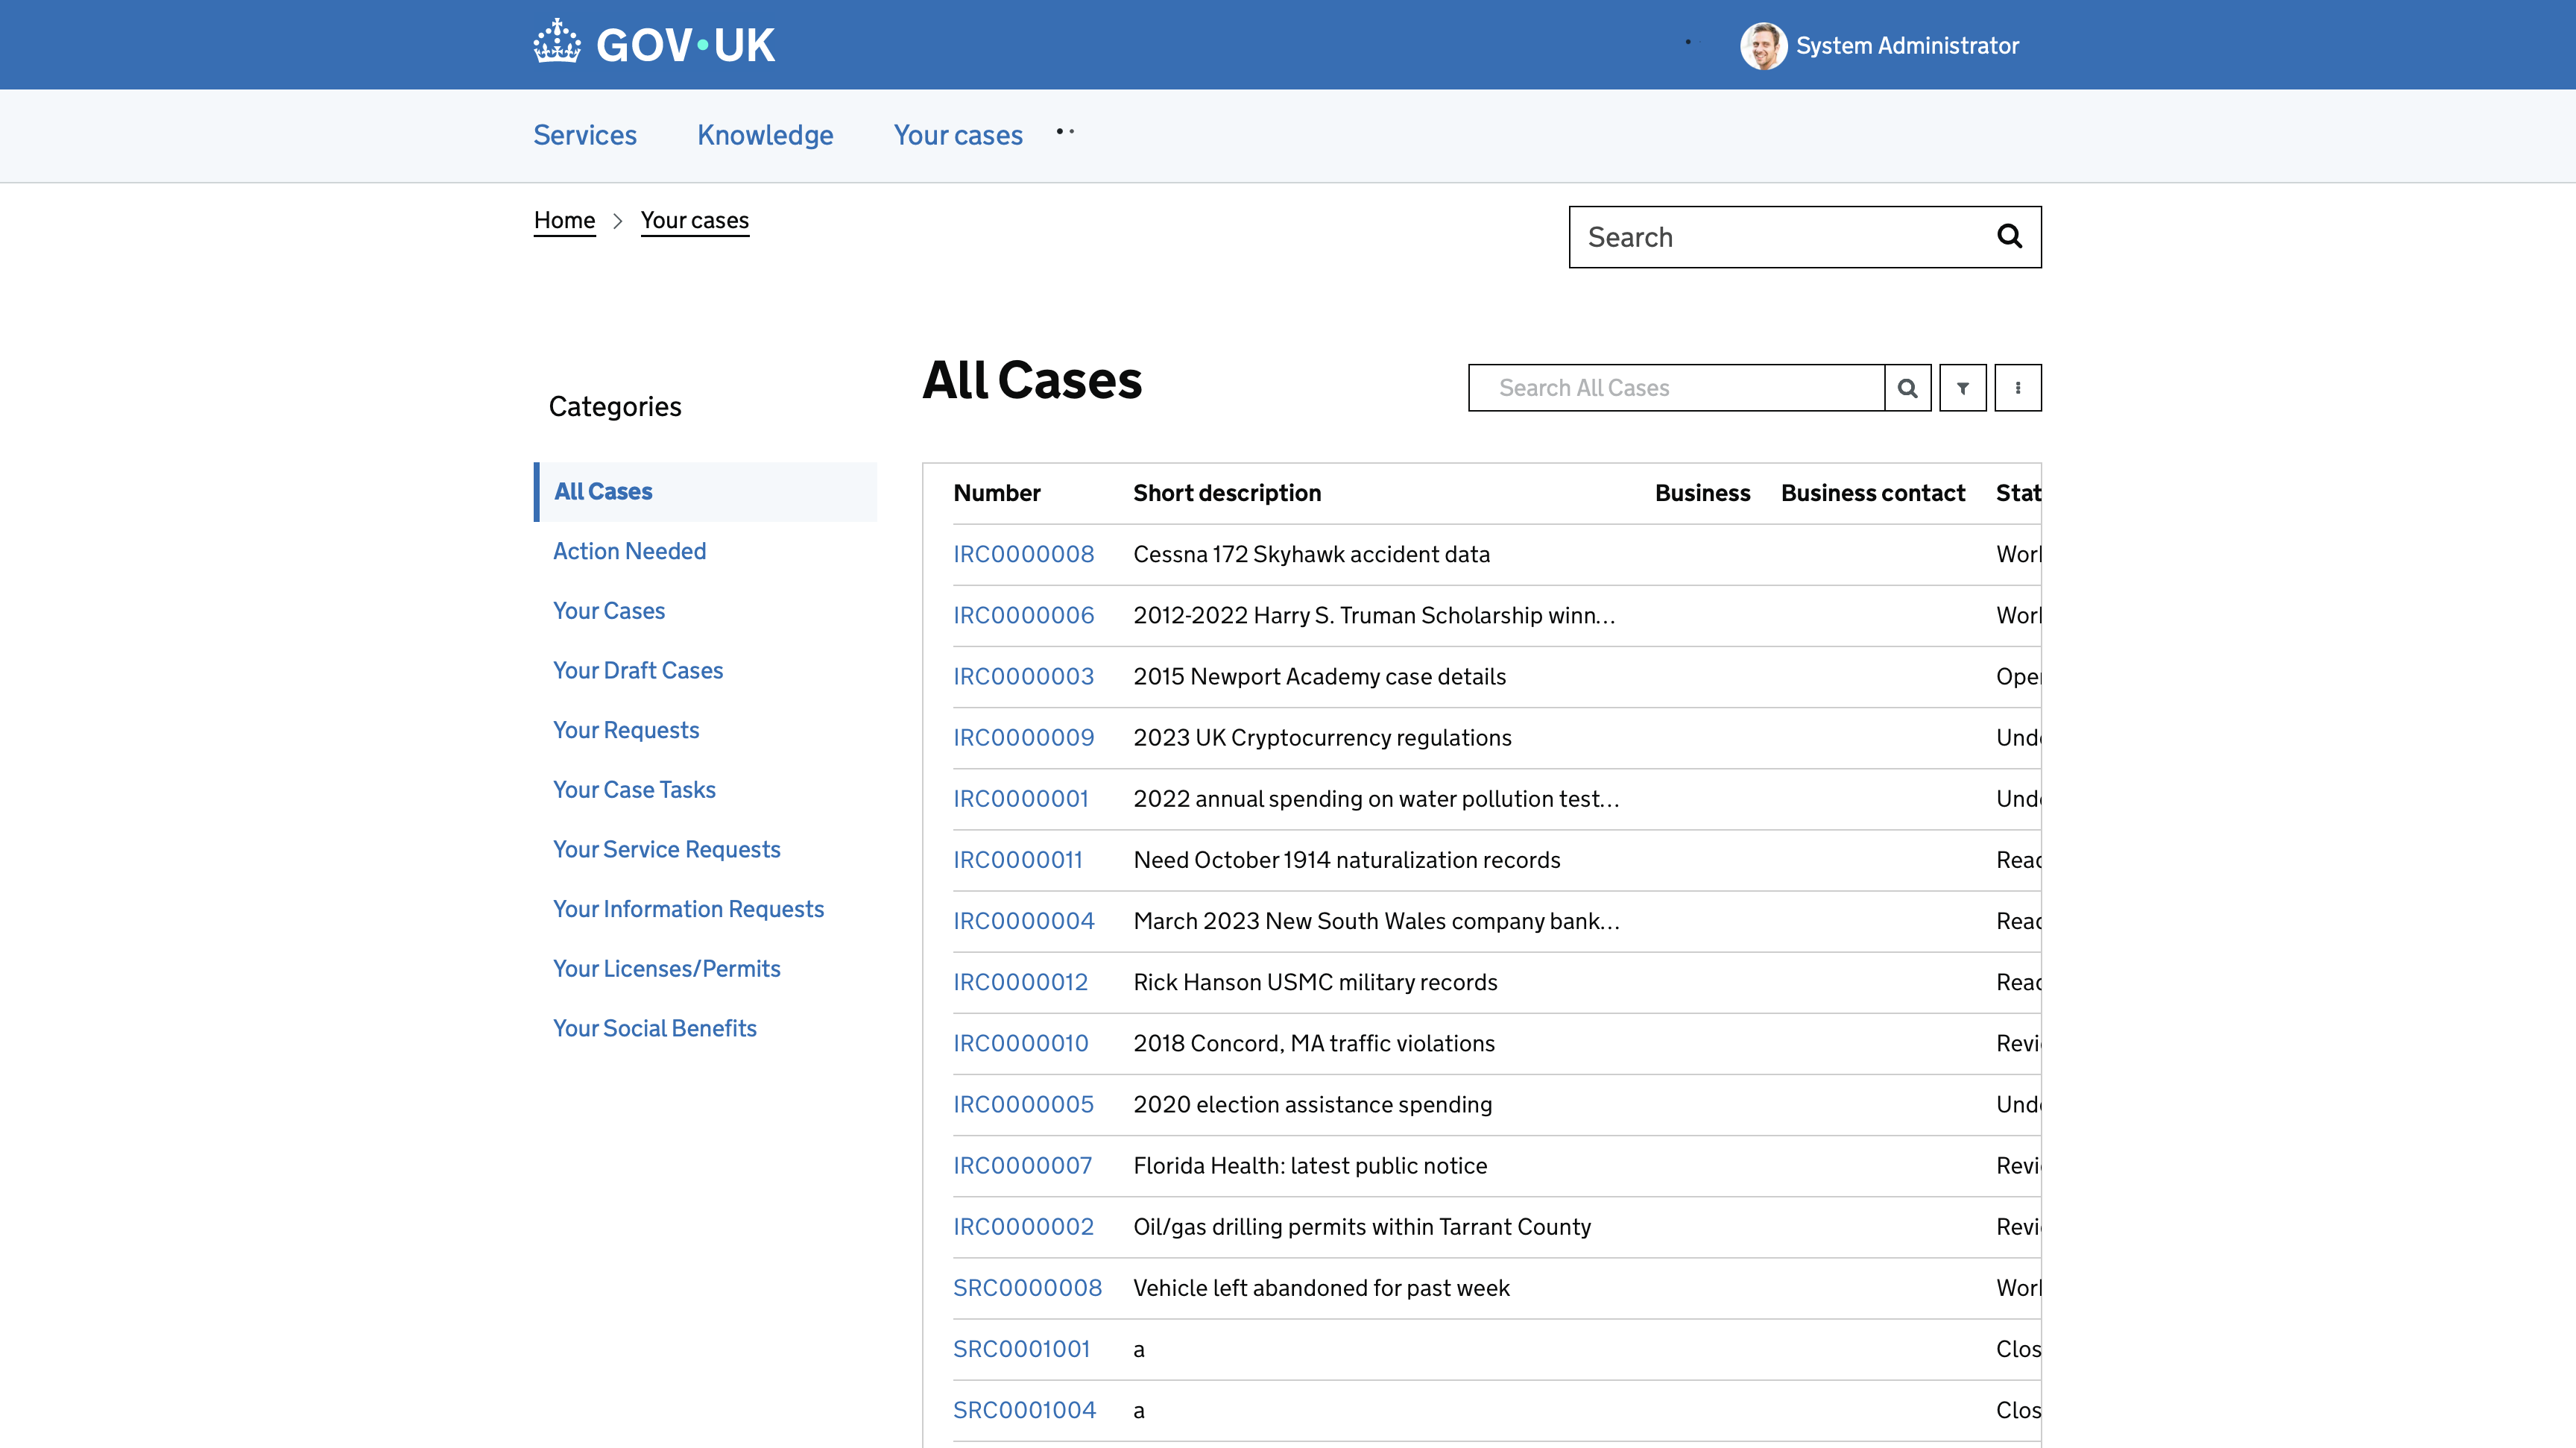Screen dimensions: 2576x1448
Task: Click '2018 Concord, MA traffic violations' text
Action: (x=1314, y=1043)
